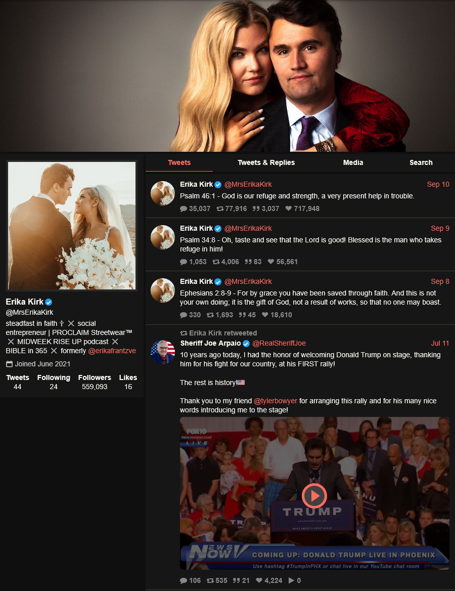Switch to the Tweets & Replies tab
Screen dimensions: 455x591
point(266,162)
